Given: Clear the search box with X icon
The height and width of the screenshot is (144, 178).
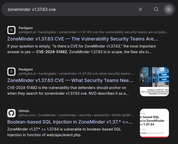Looking at the screenshot, I should (140, 9).
